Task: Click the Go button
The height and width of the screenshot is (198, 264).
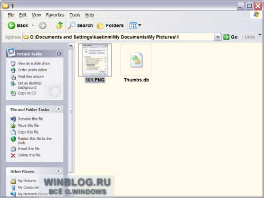Action: point(231,37)
